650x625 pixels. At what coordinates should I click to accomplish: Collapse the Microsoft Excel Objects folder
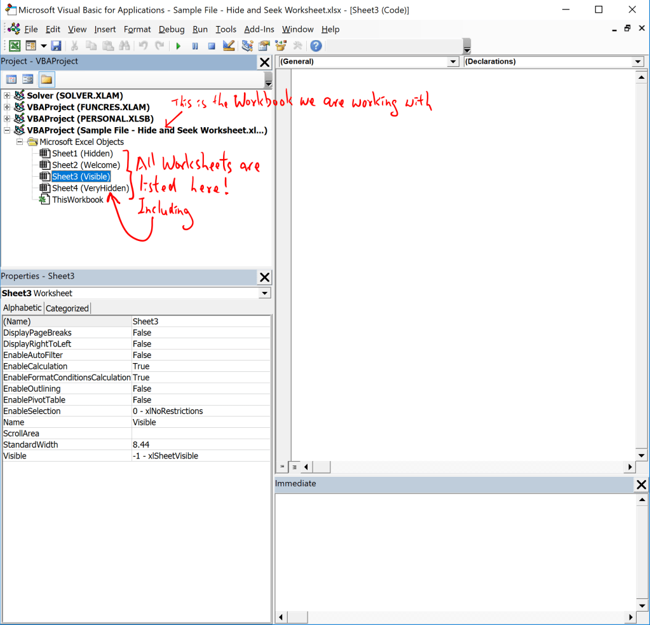coord(19,142)
